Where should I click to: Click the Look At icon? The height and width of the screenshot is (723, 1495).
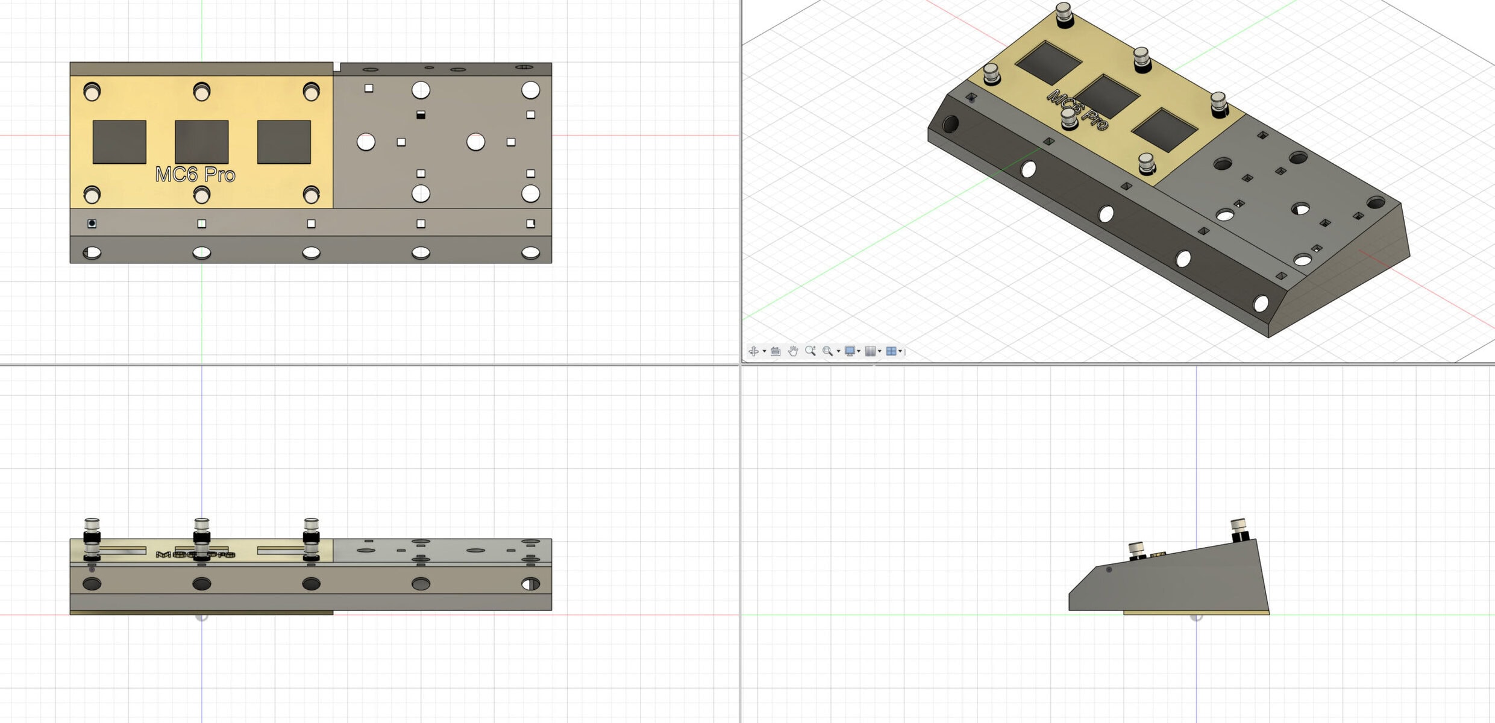click(776, 351)
